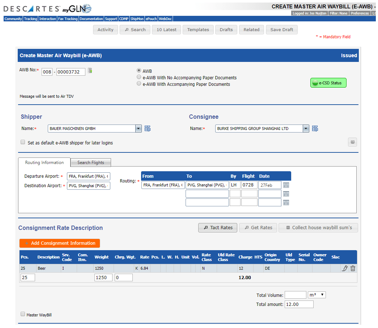This screenshot has height=328, width=378.
Task: Expand the Shipper name dropdown
Action: 138,129
